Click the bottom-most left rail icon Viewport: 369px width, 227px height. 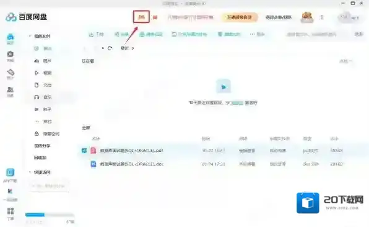[x=11, y=211]
